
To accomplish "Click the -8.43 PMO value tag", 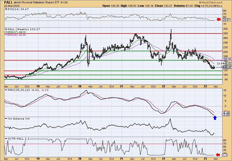I will click(226, 115).
